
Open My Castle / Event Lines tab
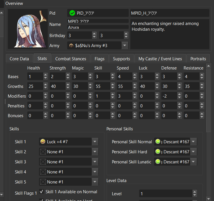click(160, 59)
